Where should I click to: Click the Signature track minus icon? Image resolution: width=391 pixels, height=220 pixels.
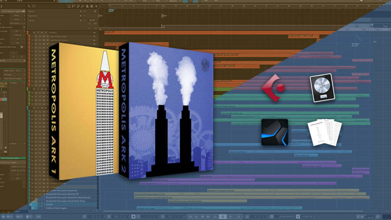pos(84,16)
